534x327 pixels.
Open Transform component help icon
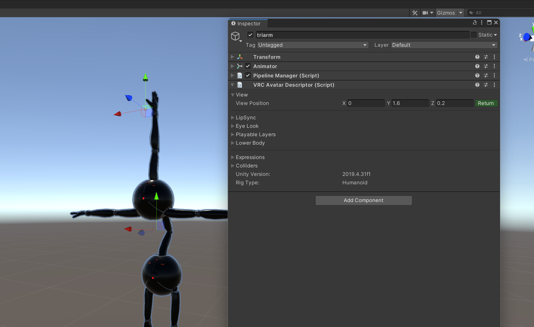[x=477, y=57]
